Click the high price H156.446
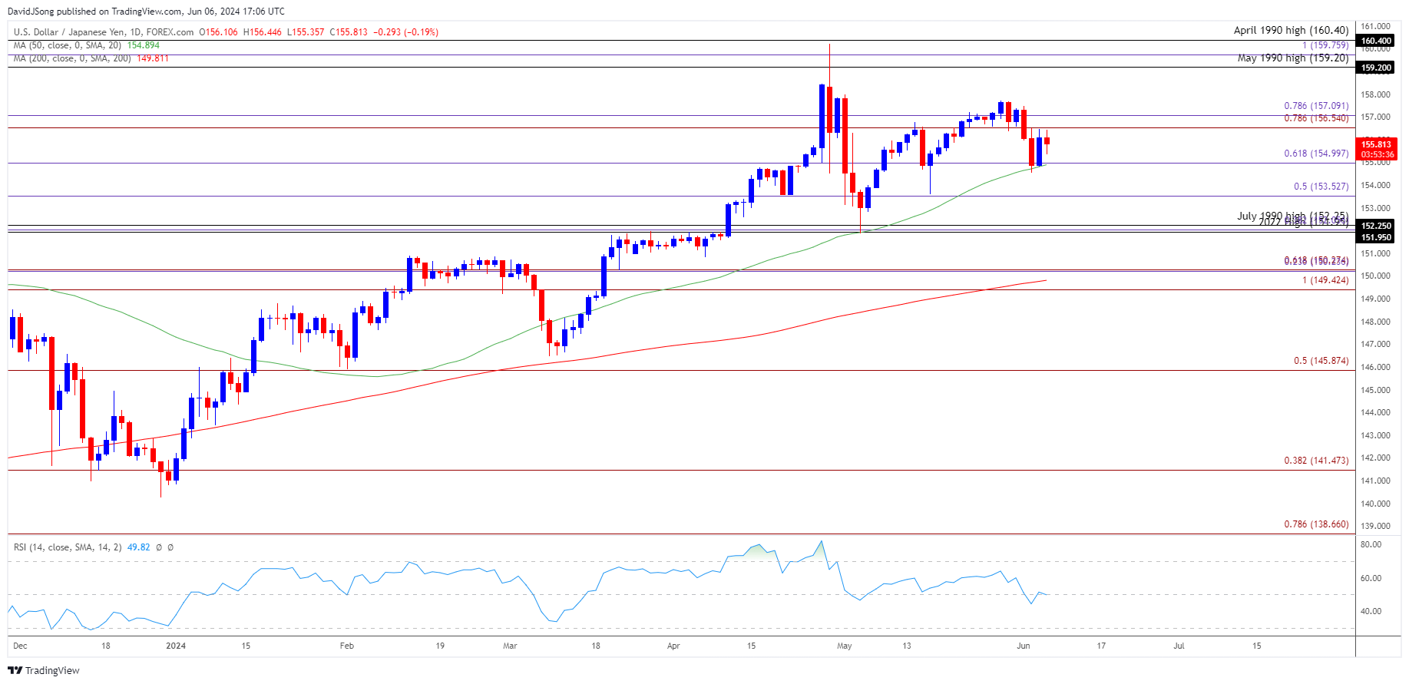The height and width of the screenshot is (684, 1409). click(x=263, y=32)
